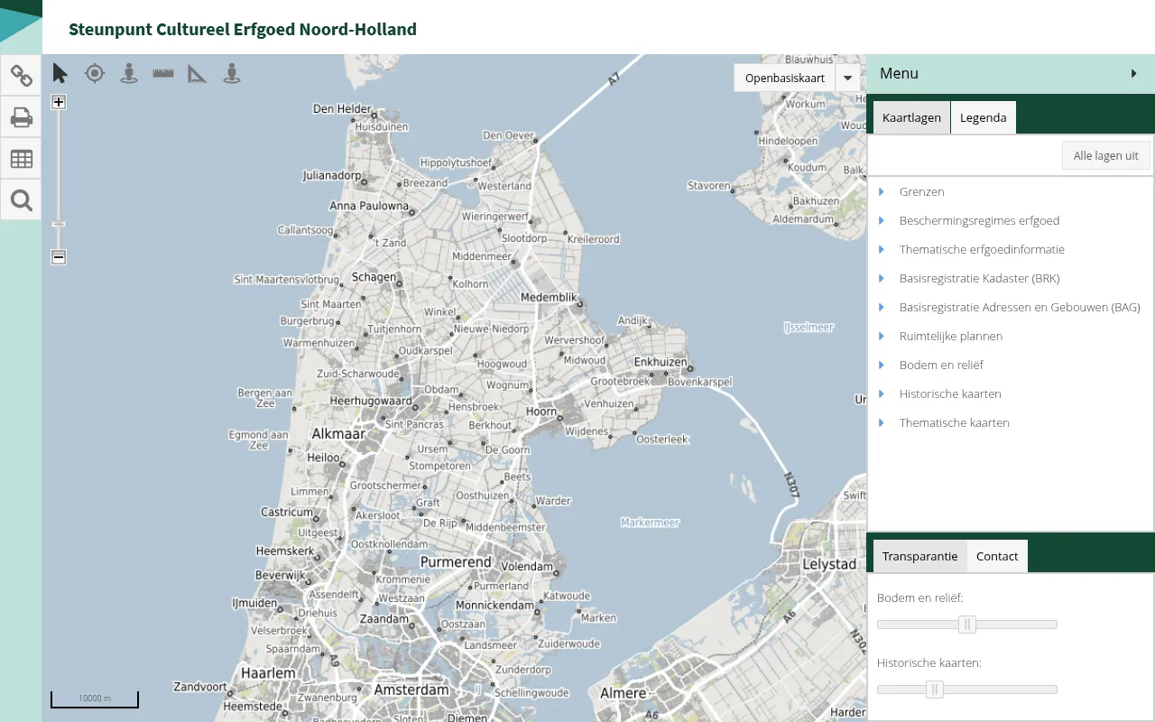Switch to the Legenda tab
This screenshot has width=1155, height=722.
click(x=984, y=117)
